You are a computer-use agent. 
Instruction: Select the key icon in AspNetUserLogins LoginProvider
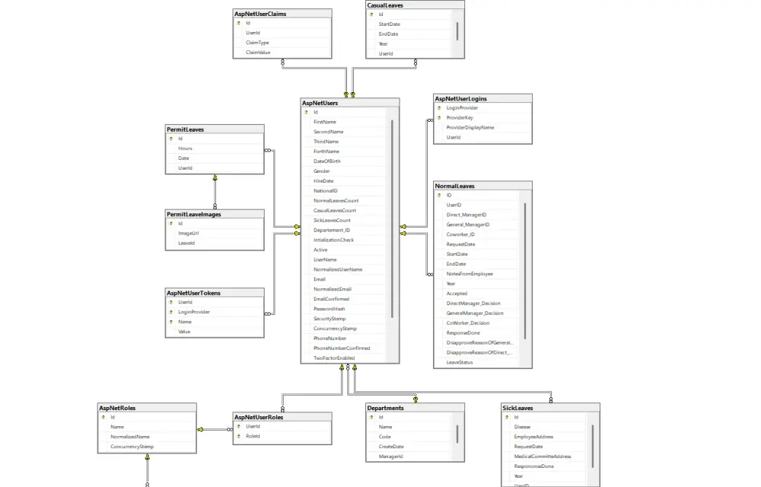point(440,108)
